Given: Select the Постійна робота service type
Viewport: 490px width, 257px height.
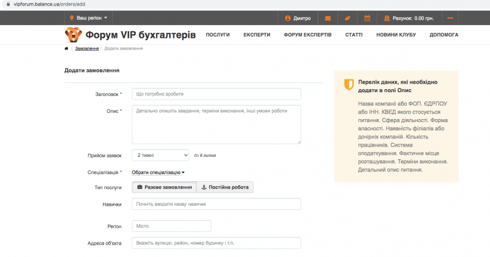Looking at the screenshot, I should click(x=225, y=187).
